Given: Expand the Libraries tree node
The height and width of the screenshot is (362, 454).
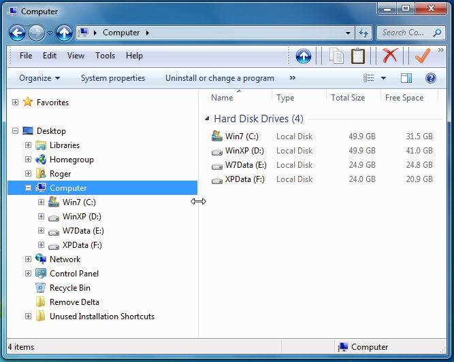Looking at the screenshot, I should click(28, 145).
